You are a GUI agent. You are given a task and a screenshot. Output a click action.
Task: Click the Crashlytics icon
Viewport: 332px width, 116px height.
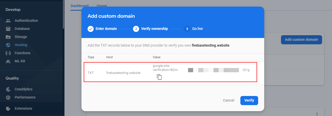pyautogui.click(x=8, y=89)
